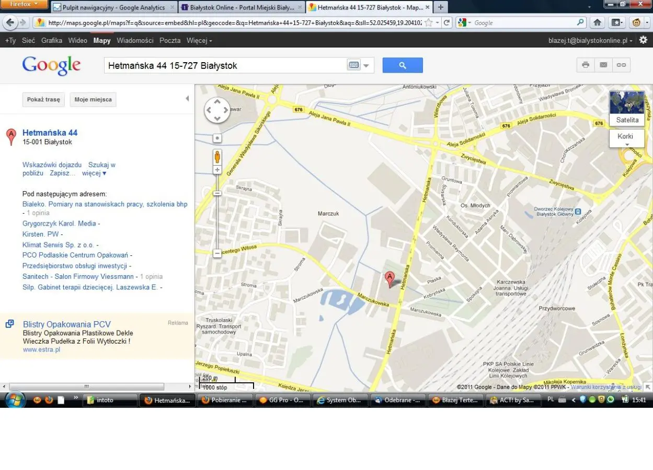The width and height of the screenshot is (653, 470).
Task: Click the show my location button
Action: click(217, 138)
